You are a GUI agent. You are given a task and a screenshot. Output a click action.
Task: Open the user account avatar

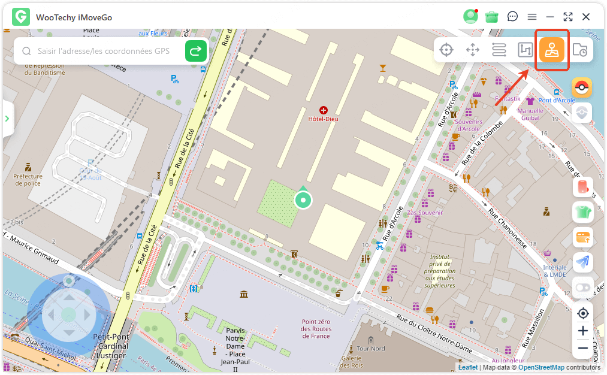tap(470, 17)
